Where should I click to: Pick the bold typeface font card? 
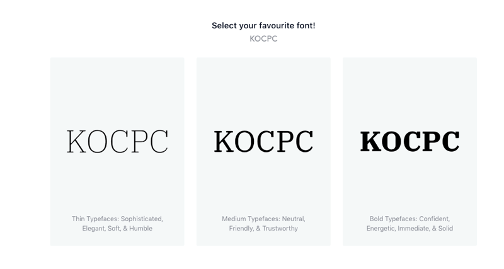coord(410,152)
